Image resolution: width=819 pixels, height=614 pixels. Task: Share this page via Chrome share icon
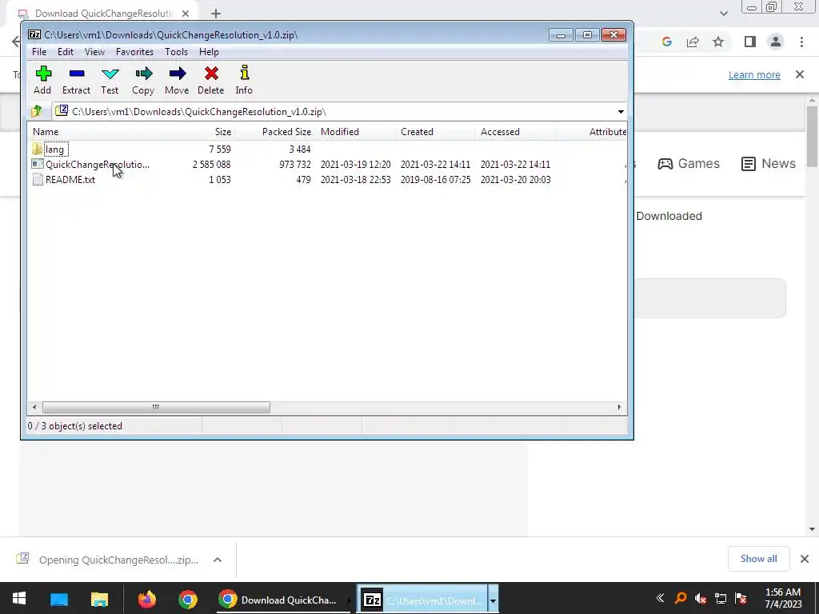click(x=693, y=42)
